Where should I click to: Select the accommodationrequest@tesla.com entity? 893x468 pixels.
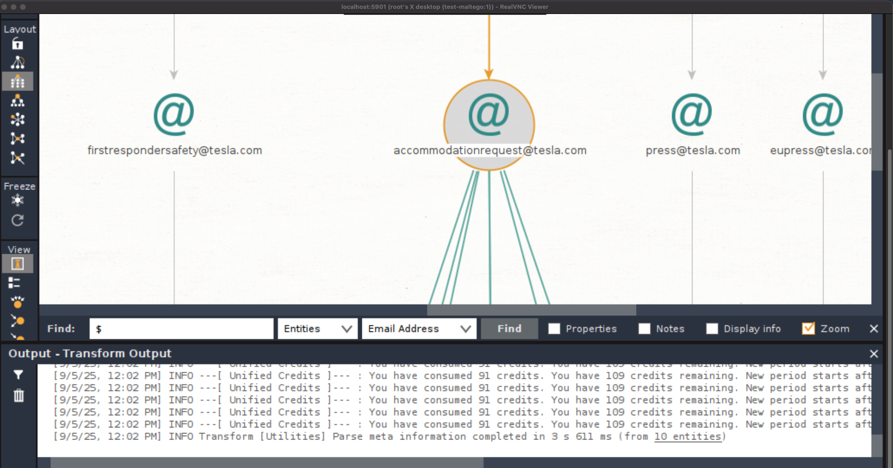tap(489, 125)
